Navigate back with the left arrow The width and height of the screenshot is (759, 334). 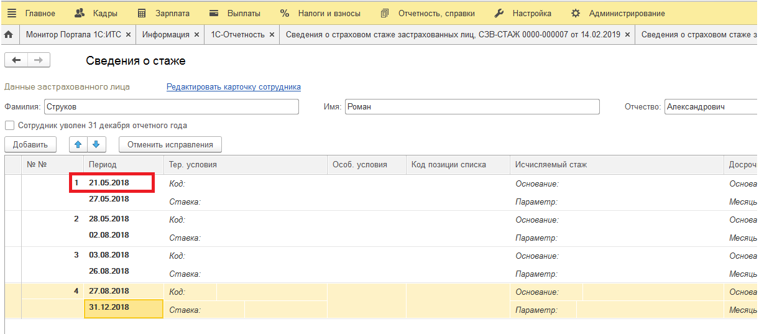16,60
